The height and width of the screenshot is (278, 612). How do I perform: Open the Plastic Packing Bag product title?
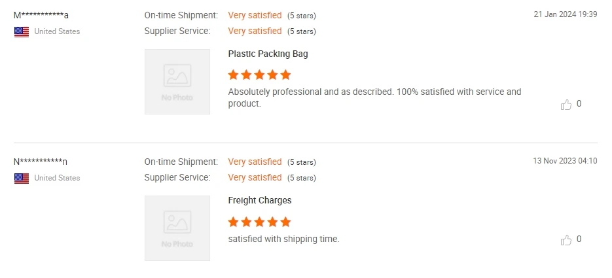pos(268,54)
